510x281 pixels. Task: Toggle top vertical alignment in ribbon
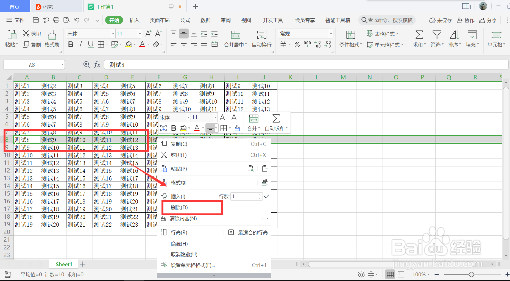click(x=174, y=34)
